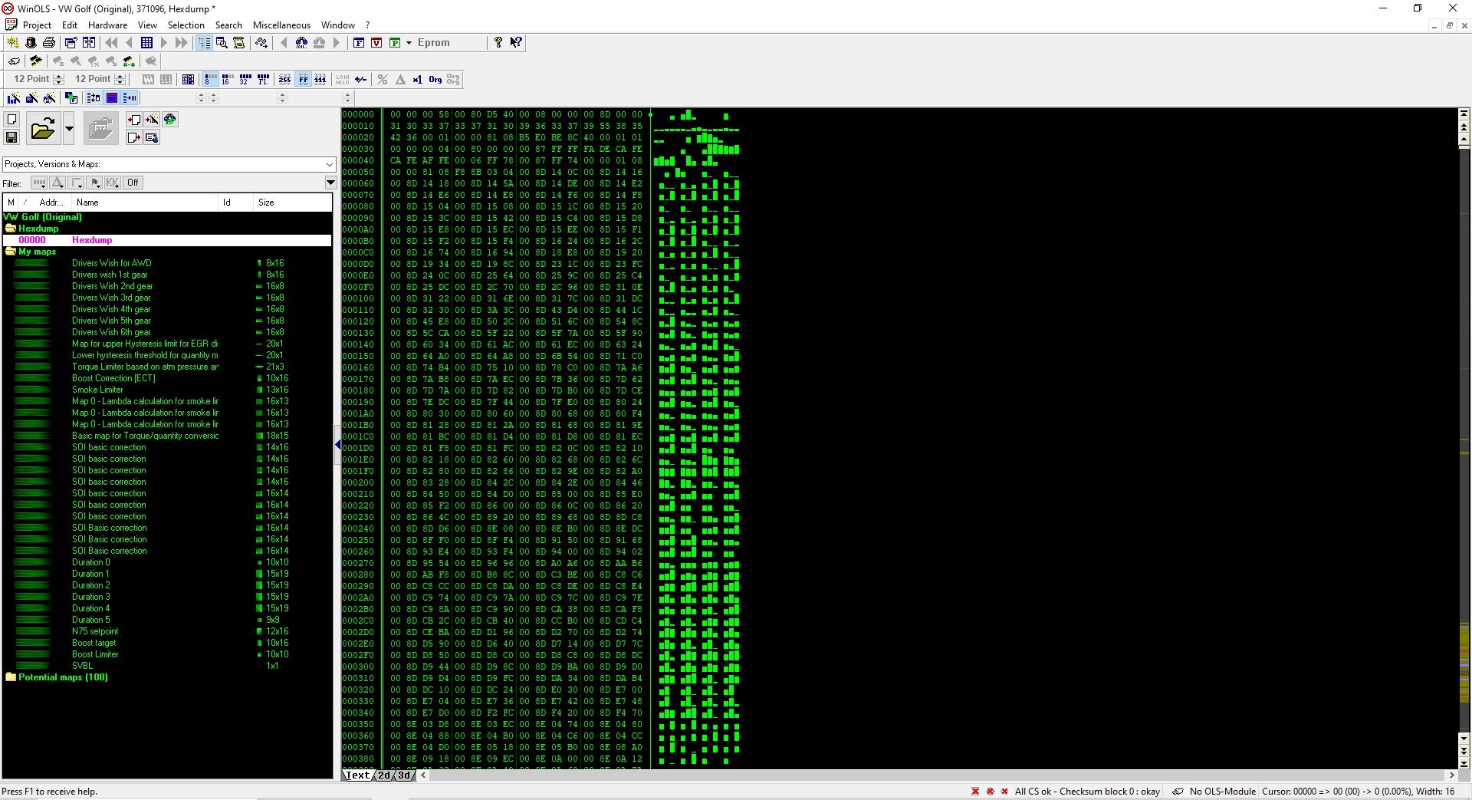
Task: Switch to the 3d view tab
Action: [x=404, y=775]
